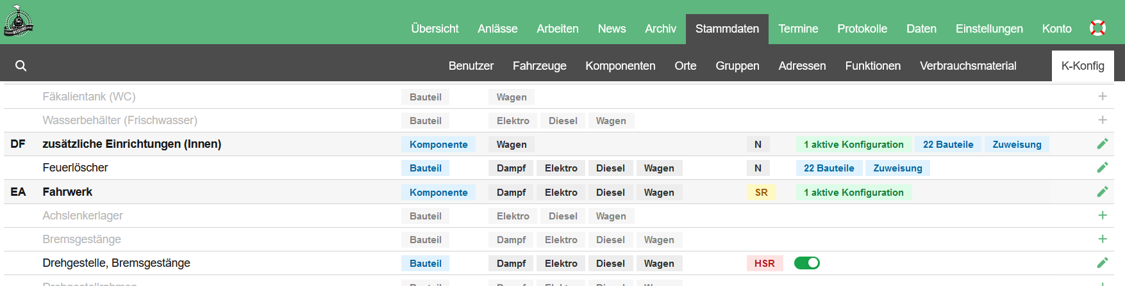Select the Feuerlöscher row title
Screen dimensions: 1125x286
click(75, 168)
